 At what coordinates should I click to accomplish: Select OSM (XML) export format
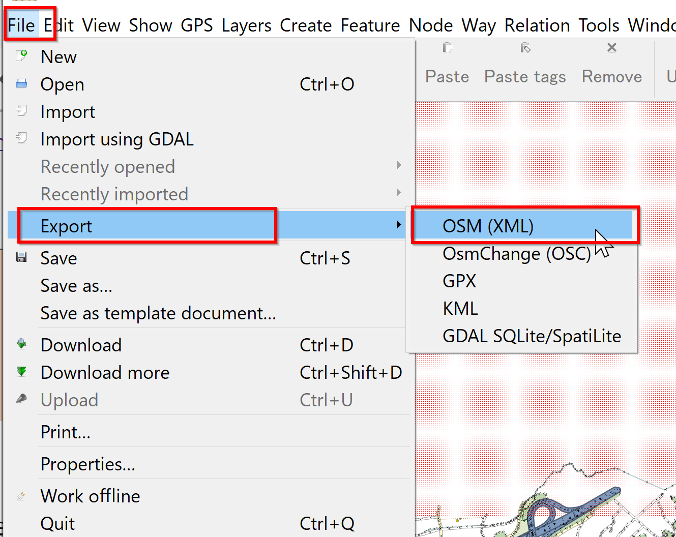point(488,226)
